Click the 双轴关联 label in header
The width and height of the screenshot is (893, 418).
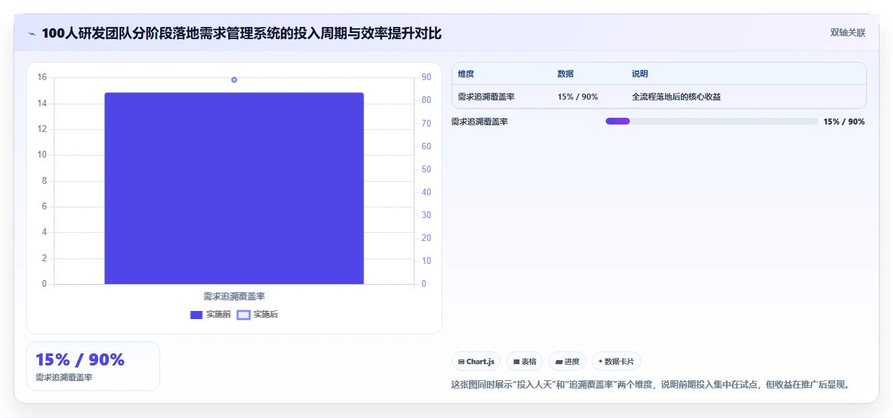[x=848, y=32]
